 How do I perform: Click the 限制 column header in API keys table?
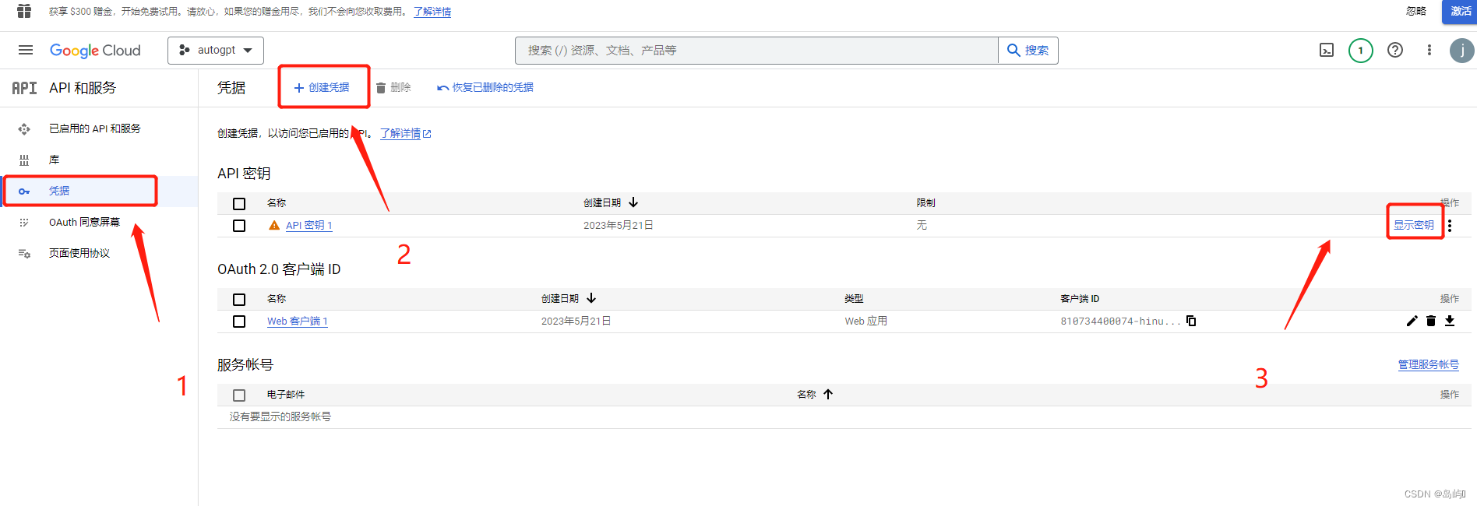click(925, 202)
